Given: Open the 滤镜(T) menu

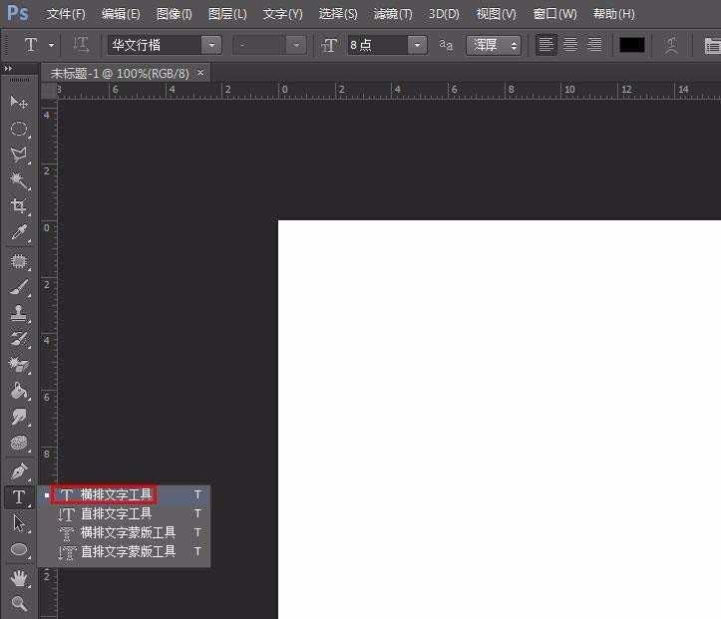Looking at the screenshot, I should point(392,14).
